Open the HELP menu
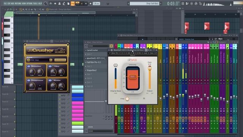The image size is (243, 137). click(x=40, y=3)
